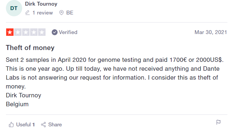Image resolution: width=236 pixels, height=137 pixels.
Task: Select the "1 review" text
Action: tap(43, 13)
